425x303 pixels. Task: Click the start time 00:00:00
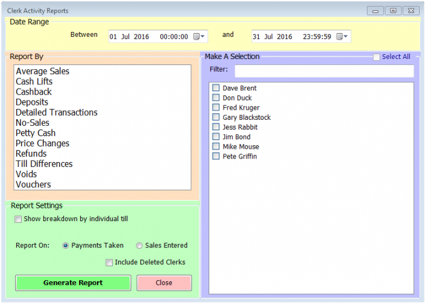(174, 37)
